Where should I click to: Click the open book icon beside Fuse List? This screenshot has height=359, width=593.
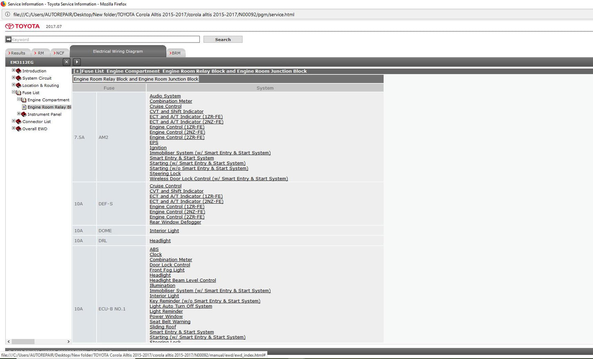pyautogui.click(x=18, y=93)
